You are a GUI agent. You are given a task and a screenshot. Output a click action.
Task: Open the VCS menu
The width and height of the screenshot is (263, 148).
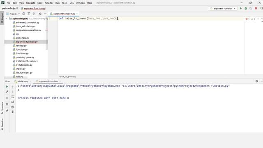tap(72, 3)
